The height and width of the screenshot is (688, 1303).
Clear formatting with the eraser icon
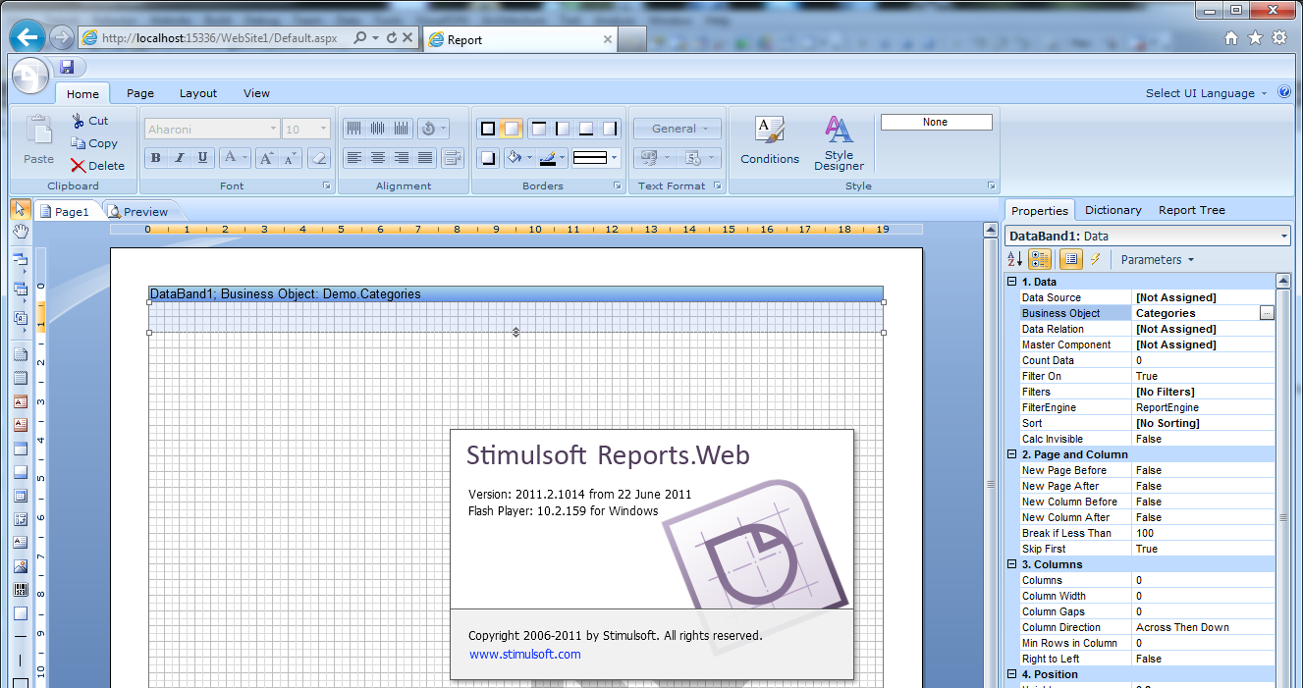(318, 158)
